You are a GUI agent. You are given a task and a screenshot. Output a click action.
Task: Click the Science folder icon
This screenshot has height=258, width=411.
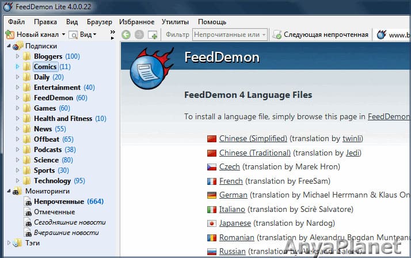(26, 160)
